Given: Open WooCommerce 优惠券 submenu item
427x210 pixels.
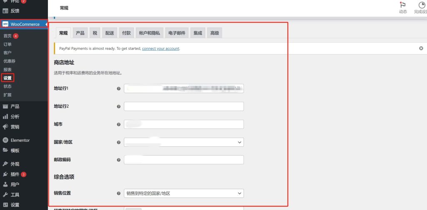Looking at the screenshot, I should click(10, 61).
